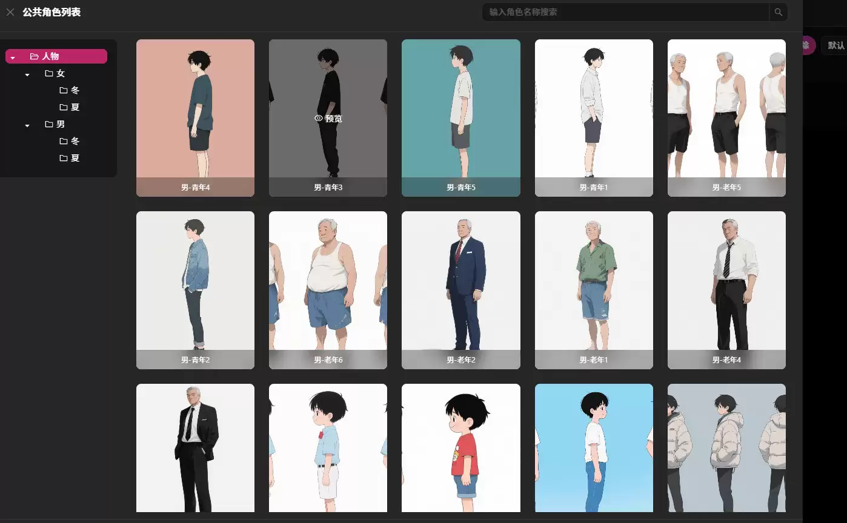Image resolution: width=847 pixels, height=523 pixels.
Task: Click the 男 folder icon
Action: point(49,124)
